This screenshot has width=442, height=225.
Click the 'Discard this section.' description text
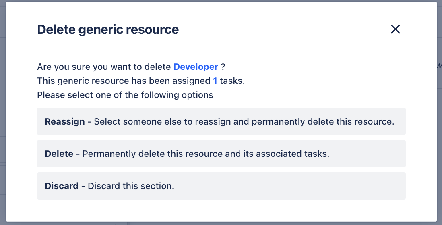(131, 186)
